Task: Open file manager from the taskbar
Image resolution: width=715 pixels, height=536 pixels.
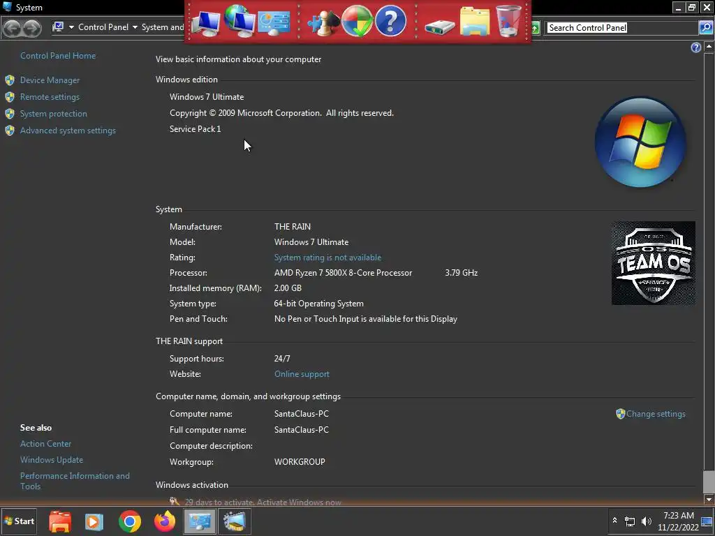Action: [x=60, y=521]
